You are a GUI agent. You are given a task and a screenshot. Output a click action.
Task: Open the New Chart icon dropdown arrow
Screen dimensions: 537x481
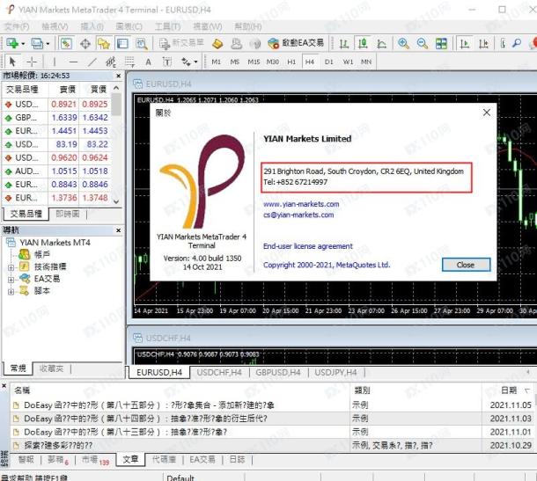tap(23, 44)
